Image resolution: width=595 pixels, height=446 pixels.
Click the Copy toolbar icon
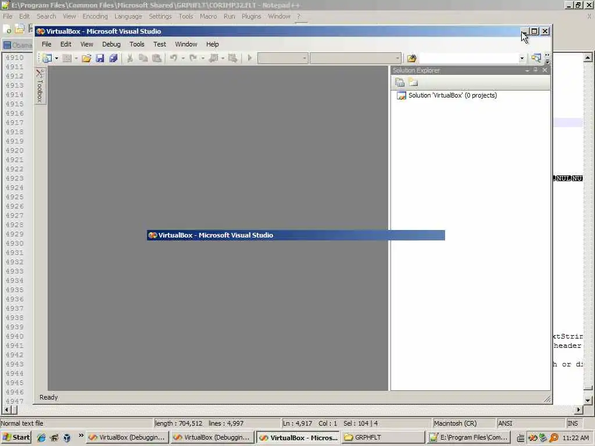(143, 58)
